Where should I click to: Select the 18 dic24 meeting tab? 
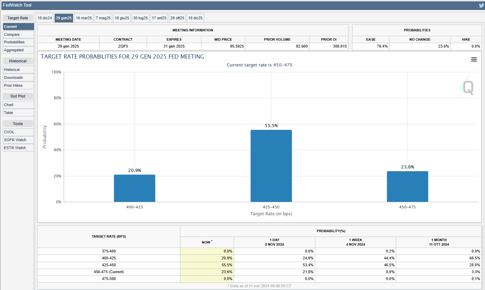click(x=45, y=18)
